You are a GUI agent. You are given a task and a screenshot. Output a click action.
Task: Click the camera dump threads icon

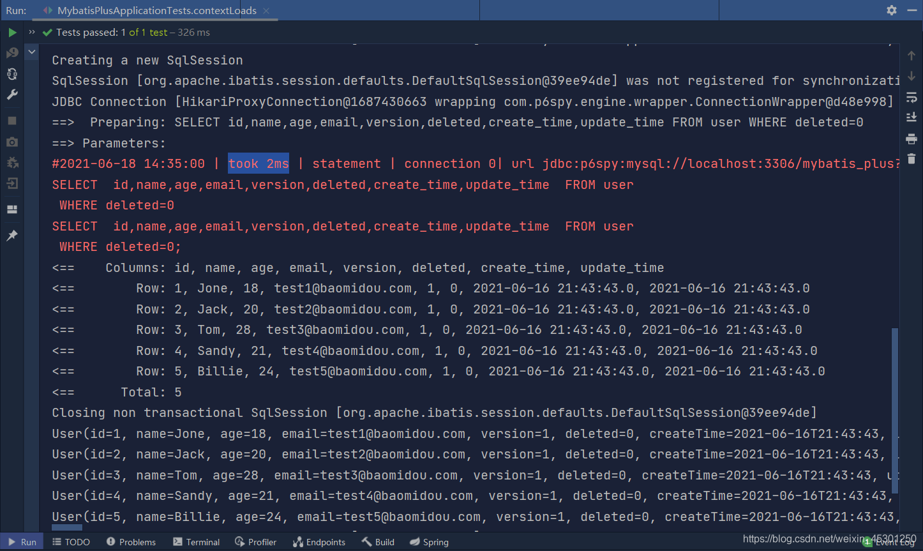point(12,142)
